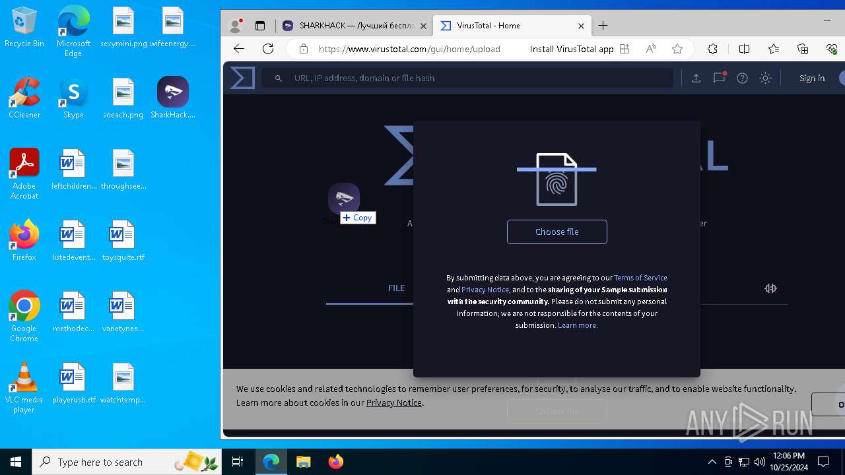The height and width of the screenshot is (475, 845).
Task: Click the taskbar search box
Action: 126,462
